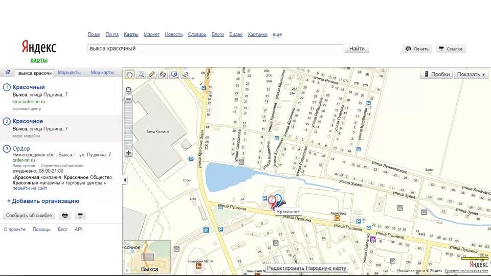
Task: Visit kmo.order-nn.ru website link
Action: click(29, 102)
